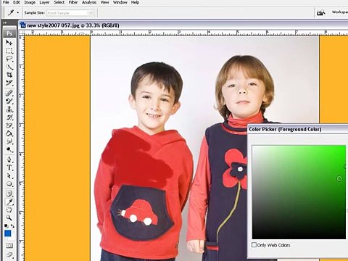This screenshot has width=348, height=261.
Task: Open the Image menu
Action: click(30, 2)
